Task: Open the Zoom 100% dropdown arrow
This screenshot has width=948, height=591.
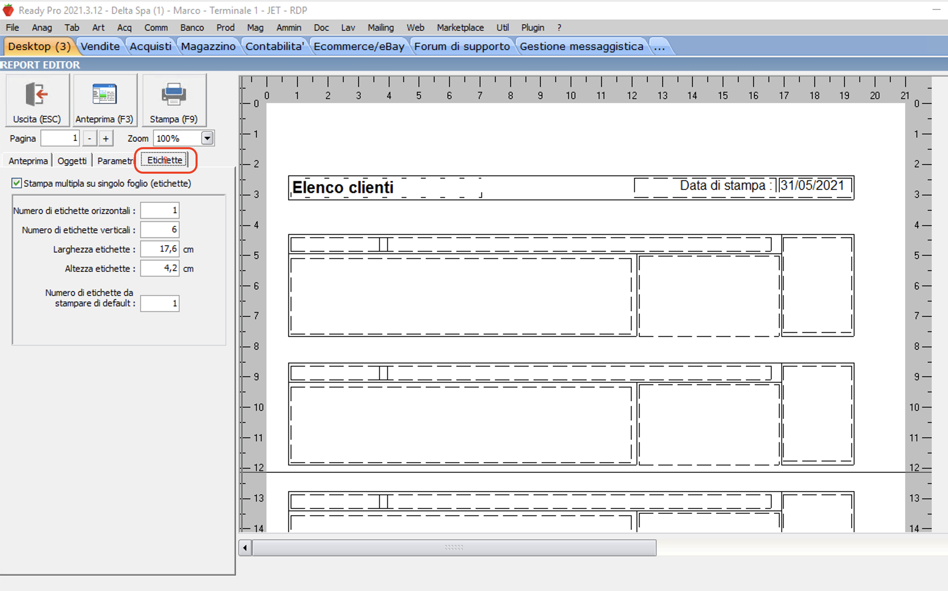Action: click(x=207, y=138)
